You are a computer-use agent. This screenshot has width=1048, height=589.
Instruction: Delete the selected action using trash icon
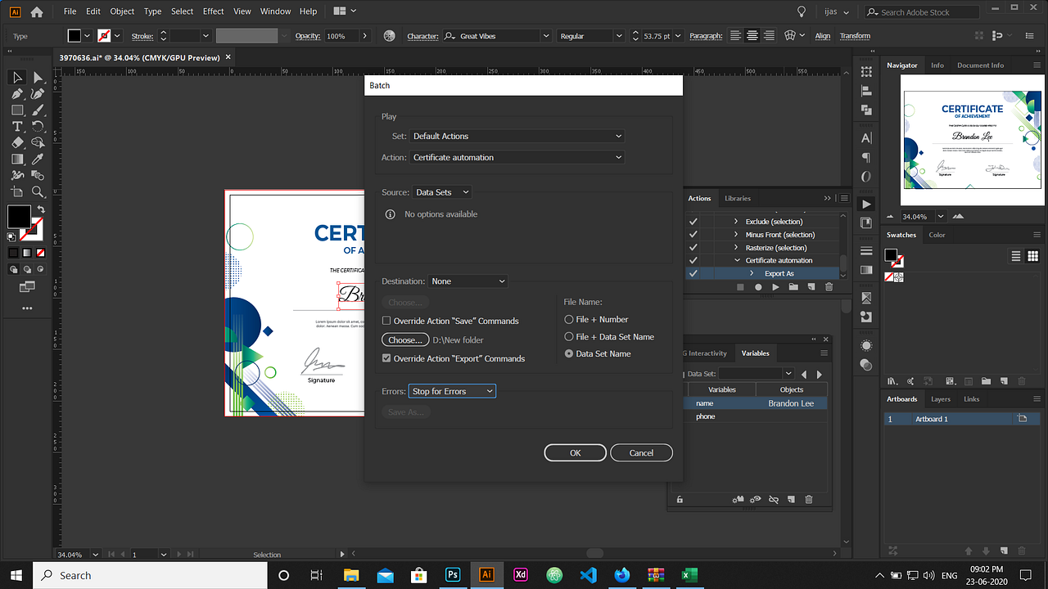click(x=829, y=286)
